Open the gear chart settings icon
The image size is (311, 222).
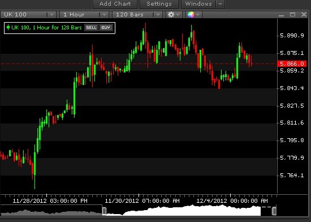tap(171, 15)
